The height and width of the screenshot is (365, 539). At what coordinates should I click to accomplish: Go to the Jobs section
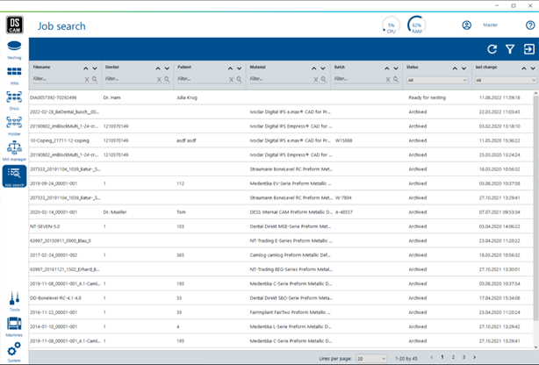[14, 75]
